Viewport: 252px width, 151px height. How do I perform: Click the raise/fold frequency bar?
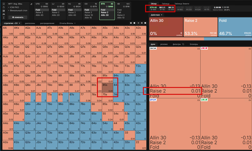(201, 39)
